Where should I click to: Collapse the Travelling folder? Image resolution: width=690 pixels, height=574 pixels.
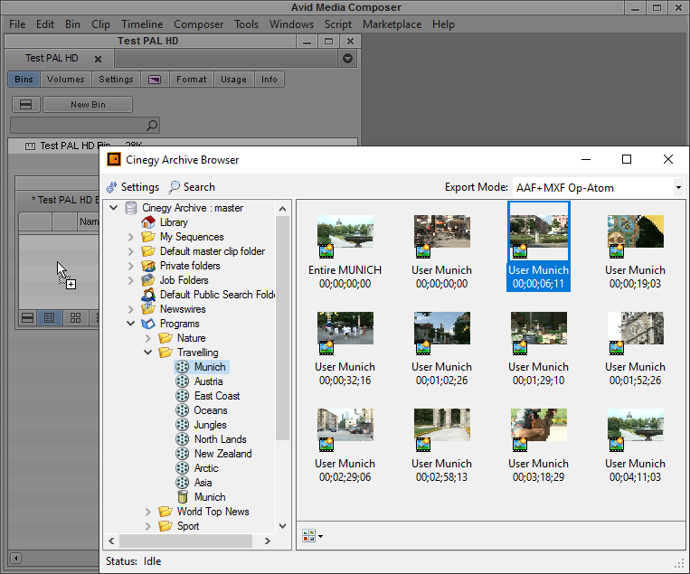point(148,353)
